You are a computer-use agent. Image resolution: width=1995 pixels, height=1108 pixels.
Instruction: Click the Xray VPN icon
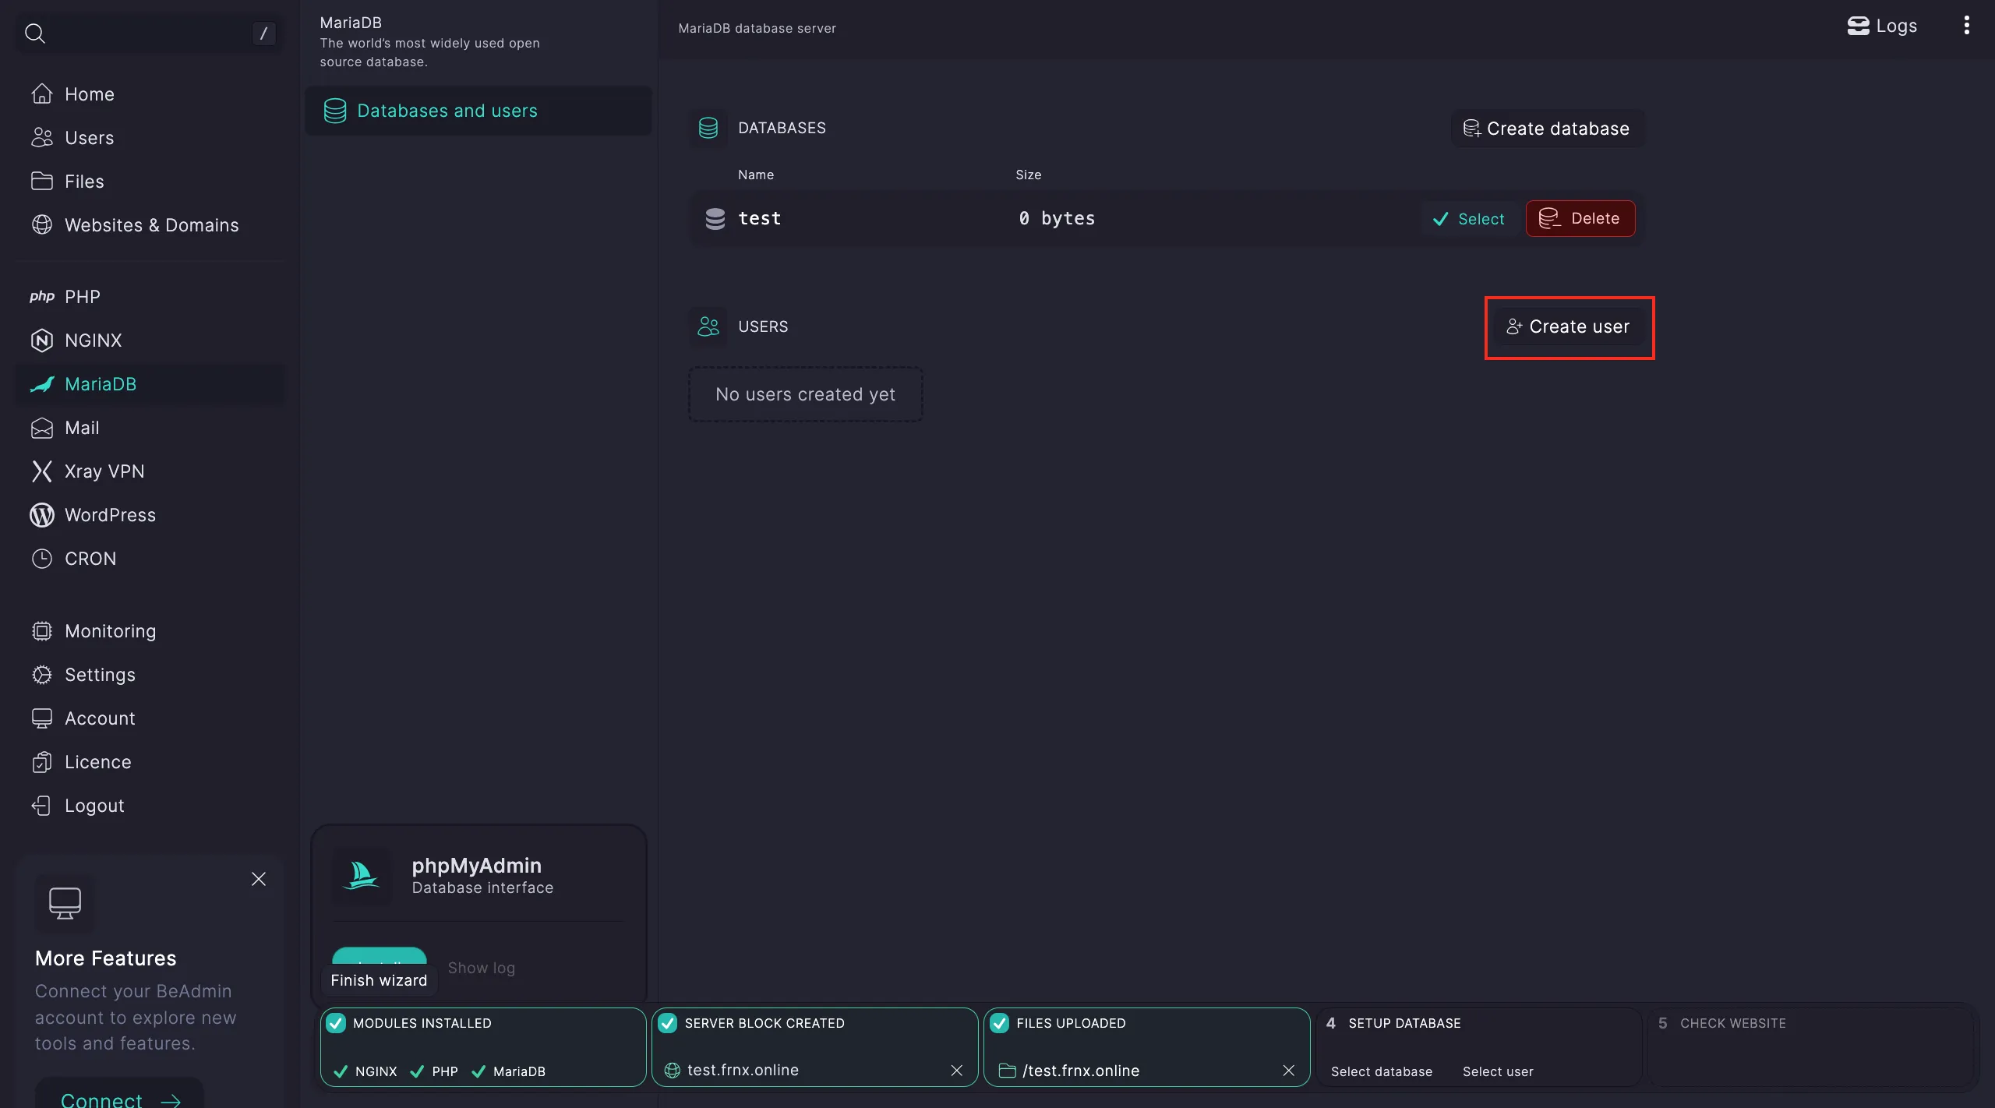pos(42,471)
